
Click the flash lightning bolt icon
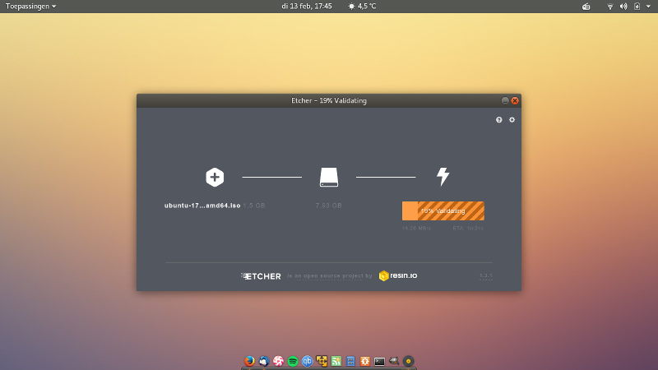[443, 177]
